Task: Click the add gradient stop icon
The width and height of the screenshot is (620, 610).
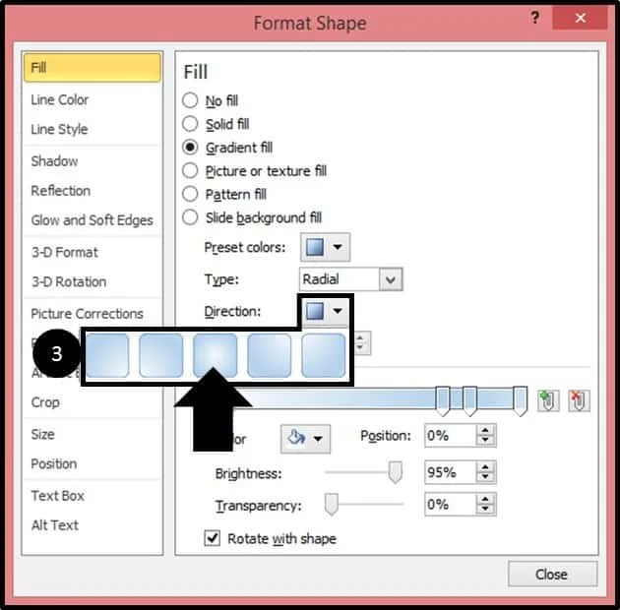Action: click(x=548, y=400)
